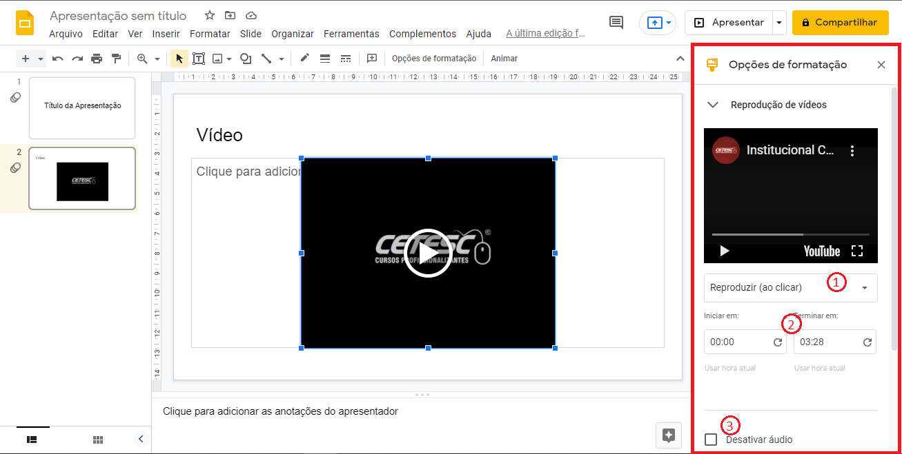Select slide 2 thumbnail
The width and height of the screenshot is (902, 454).
point(82,178)
